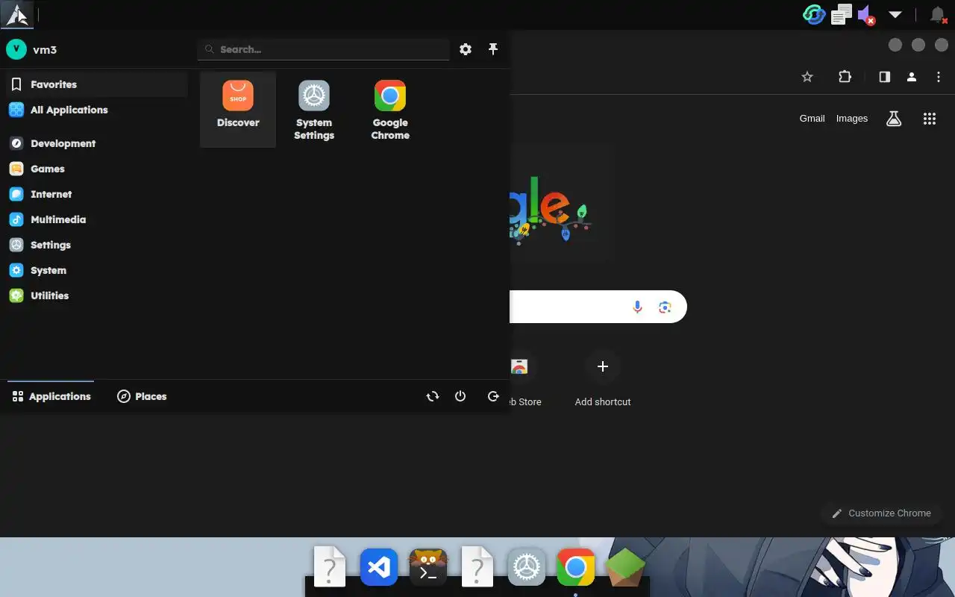Launch the Minecraft grass block icon in dock

(625, 567)
